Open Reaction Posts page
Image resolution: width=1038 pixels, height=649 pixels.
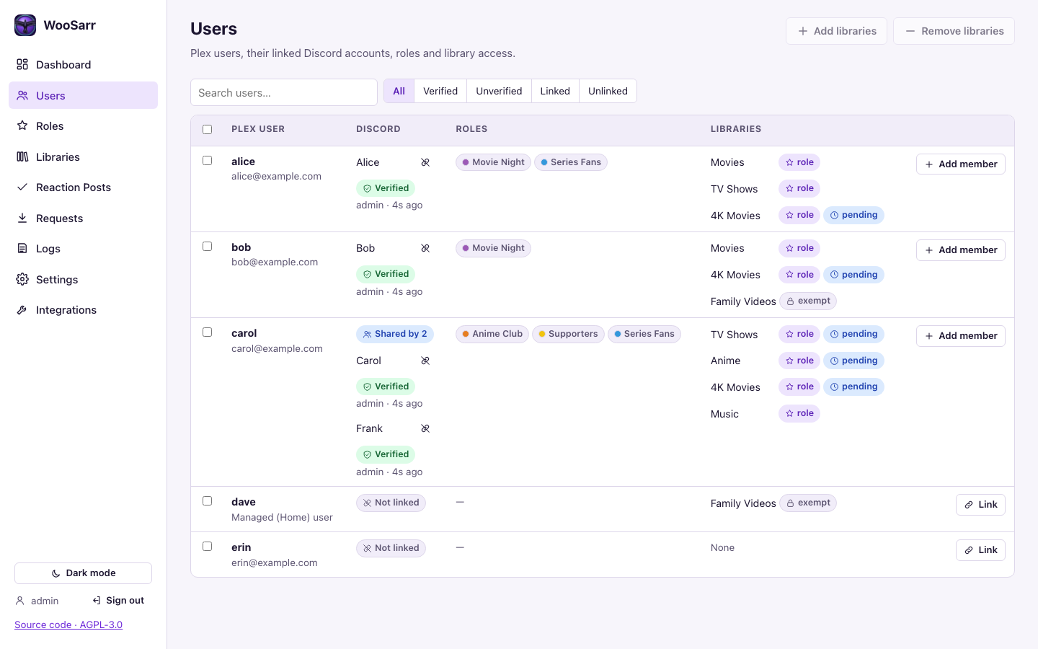[83, 187]
